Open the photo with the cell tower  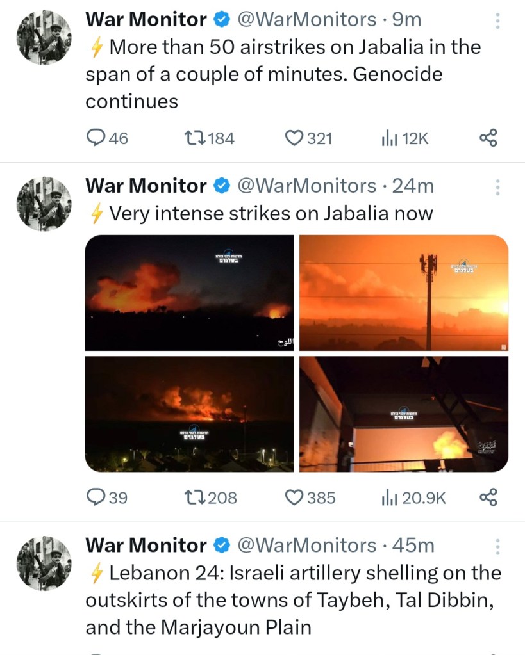(x=404, y=293)
